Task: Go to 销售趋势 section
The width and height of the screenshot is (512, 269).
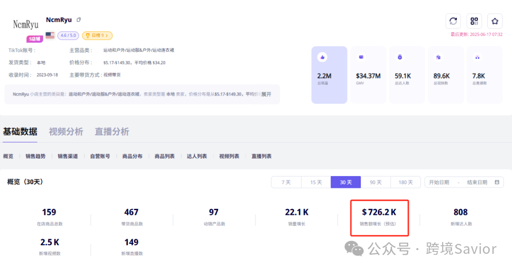Action: pyautogui.click(x=36, y=156)
